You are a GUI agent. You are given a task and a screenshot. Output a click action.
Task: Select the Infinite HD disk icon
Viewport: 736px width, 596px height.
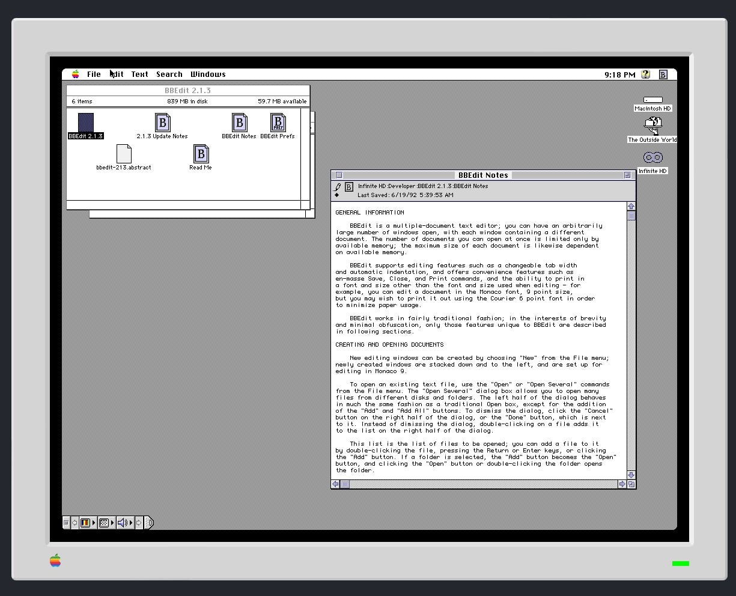point(652,157)
